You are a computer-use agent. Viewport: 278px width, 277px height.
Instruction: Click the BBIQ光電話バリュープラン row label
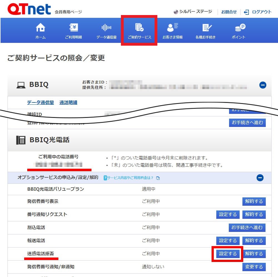click(56, 189)
